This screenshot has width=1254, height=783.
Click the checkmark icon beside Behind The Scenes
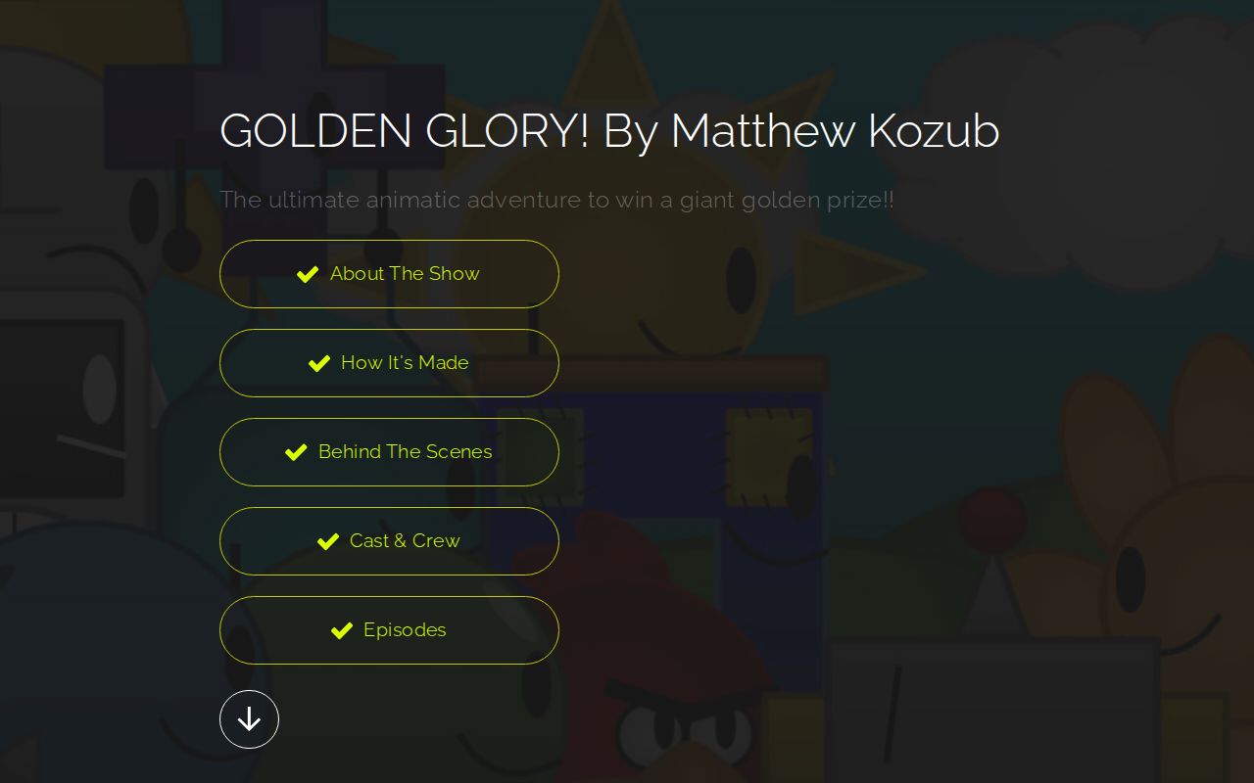[x=296, y=452]
